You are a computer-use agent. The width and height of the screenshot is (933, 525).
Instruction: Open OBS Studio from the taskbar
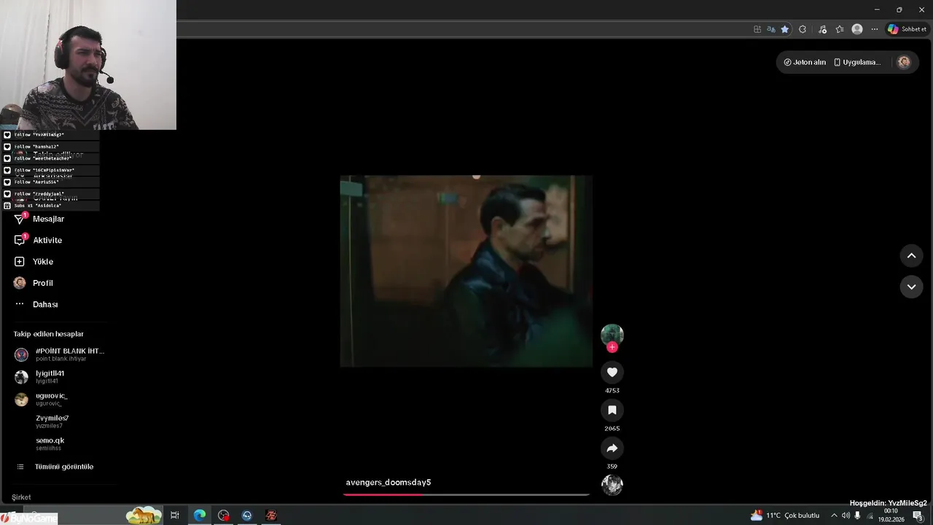[x=223, y=516]
